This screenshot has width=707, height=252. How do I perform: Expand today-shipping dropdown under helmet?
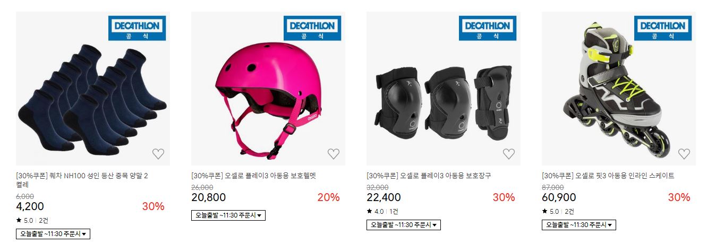228,215
